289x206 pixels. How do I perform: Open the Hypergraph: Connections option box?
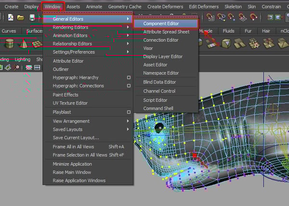(x=129, y=86)
